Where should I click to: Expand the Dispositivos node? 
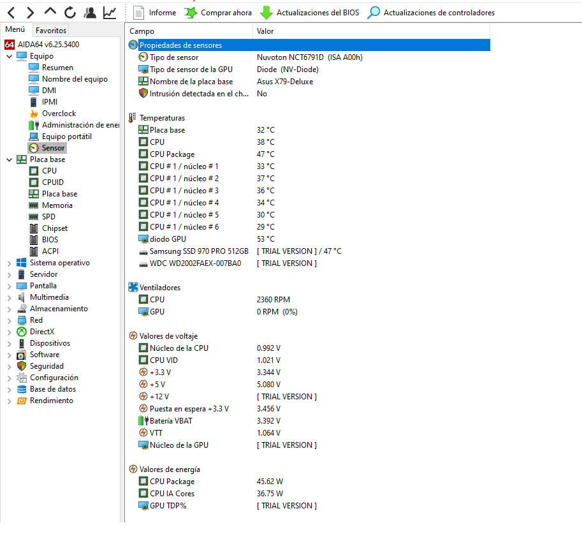(x=10, y=344)
